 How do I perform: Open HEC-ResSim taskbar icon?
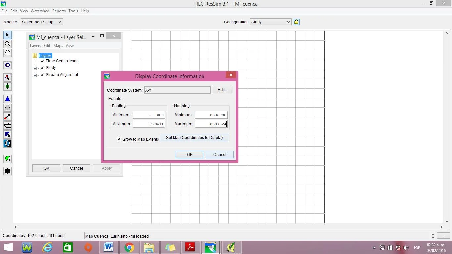pyautogui.click(x=210, y=247)
